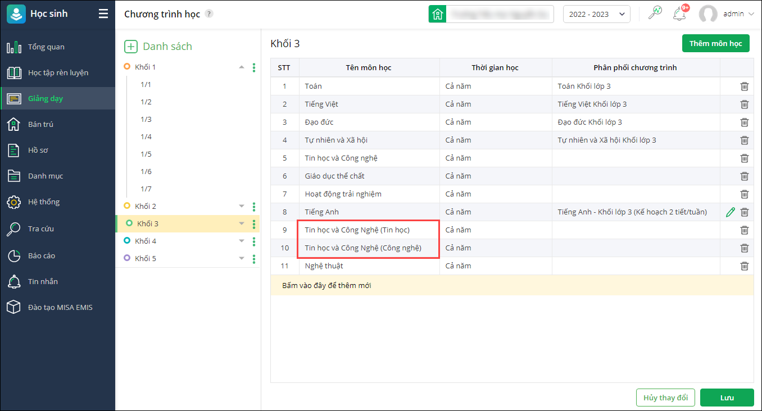Delete the Tự nhiên và Xã hội row
Viewport: 762px width, 411px height.
tap(744, 140)
